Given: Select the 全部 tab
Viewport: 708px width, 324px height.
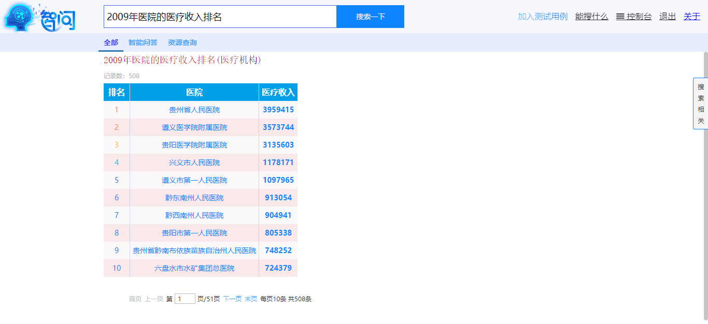Looking at the screenshot, I should click(110, 42).
